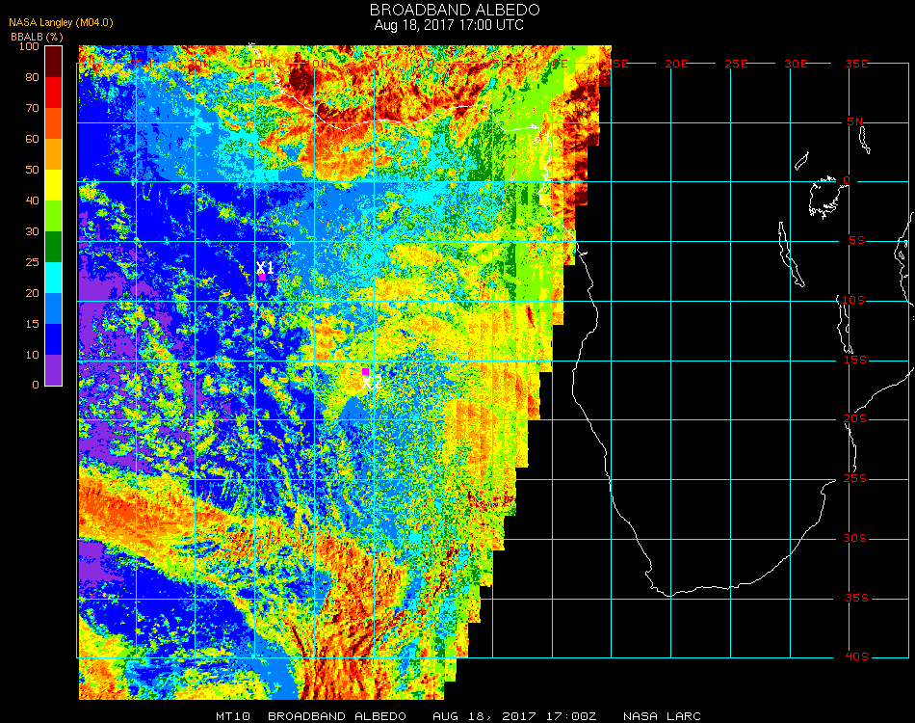Screen dimensions: 915x723
Task: Click the 30S latitude label
Action: [x=855, y=539]
